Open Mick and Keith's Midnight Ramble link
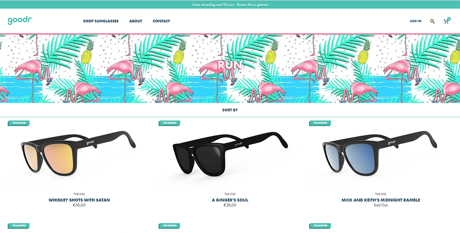Viewport: 460px width, 233px height. pos(381,200)
